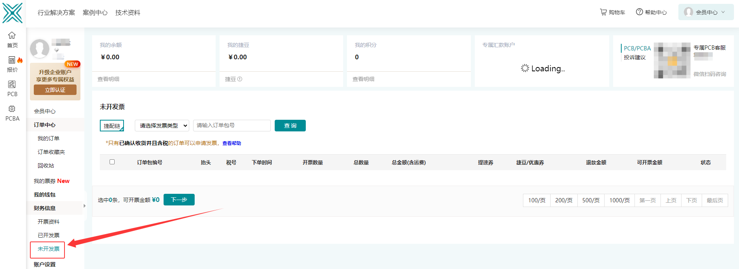Open 报价 calculator icon in sidebar

click(12, 60)
